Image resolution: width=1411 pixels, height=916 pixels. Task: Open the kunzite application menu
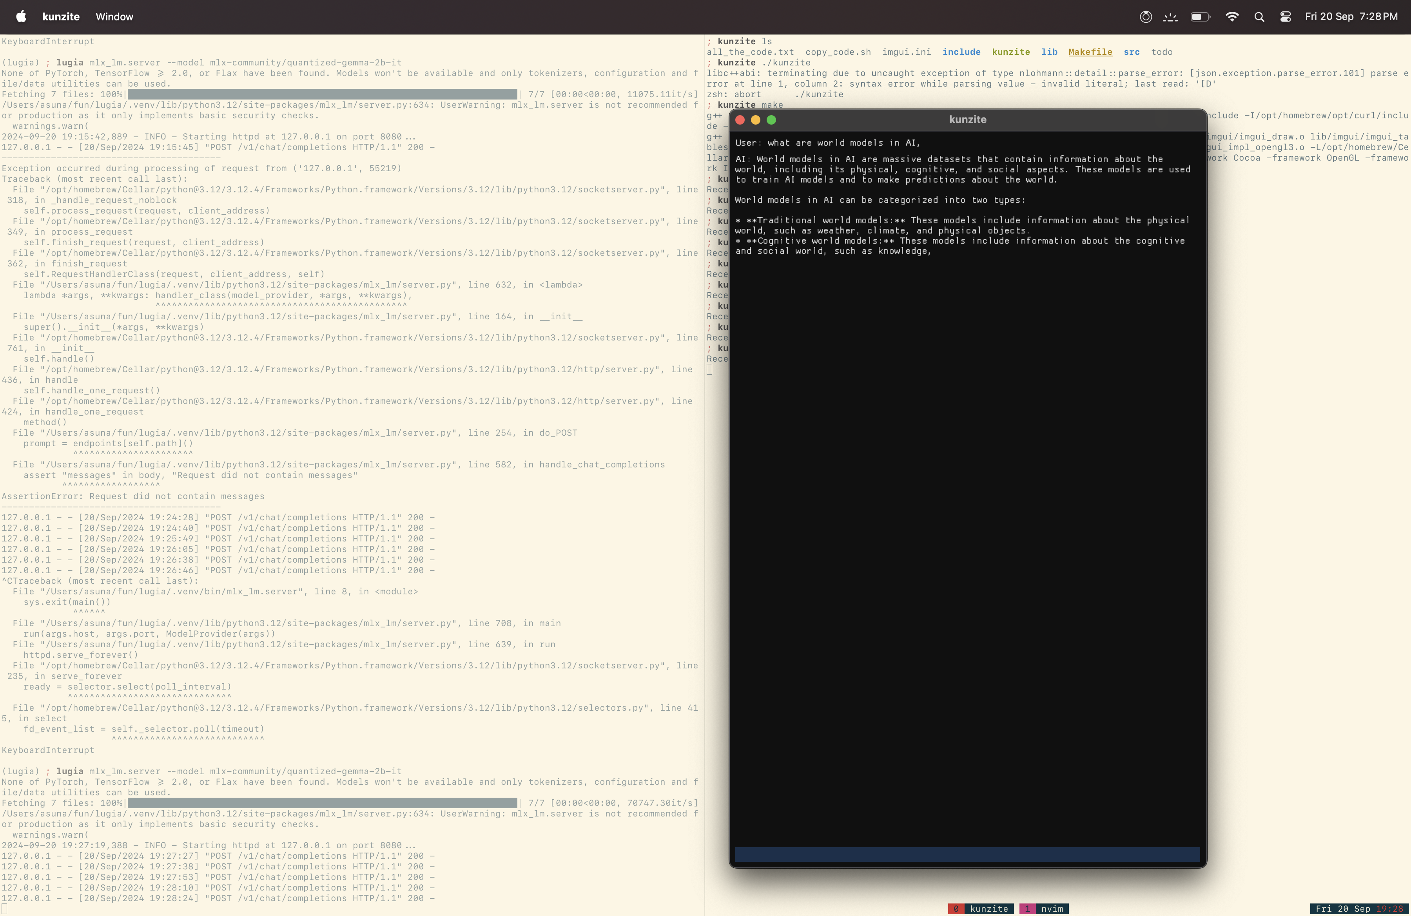[x=61, y=16]
